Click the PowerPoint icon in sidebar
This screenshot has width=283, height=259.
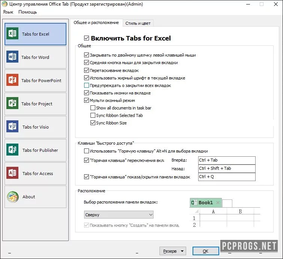point(12,80)
